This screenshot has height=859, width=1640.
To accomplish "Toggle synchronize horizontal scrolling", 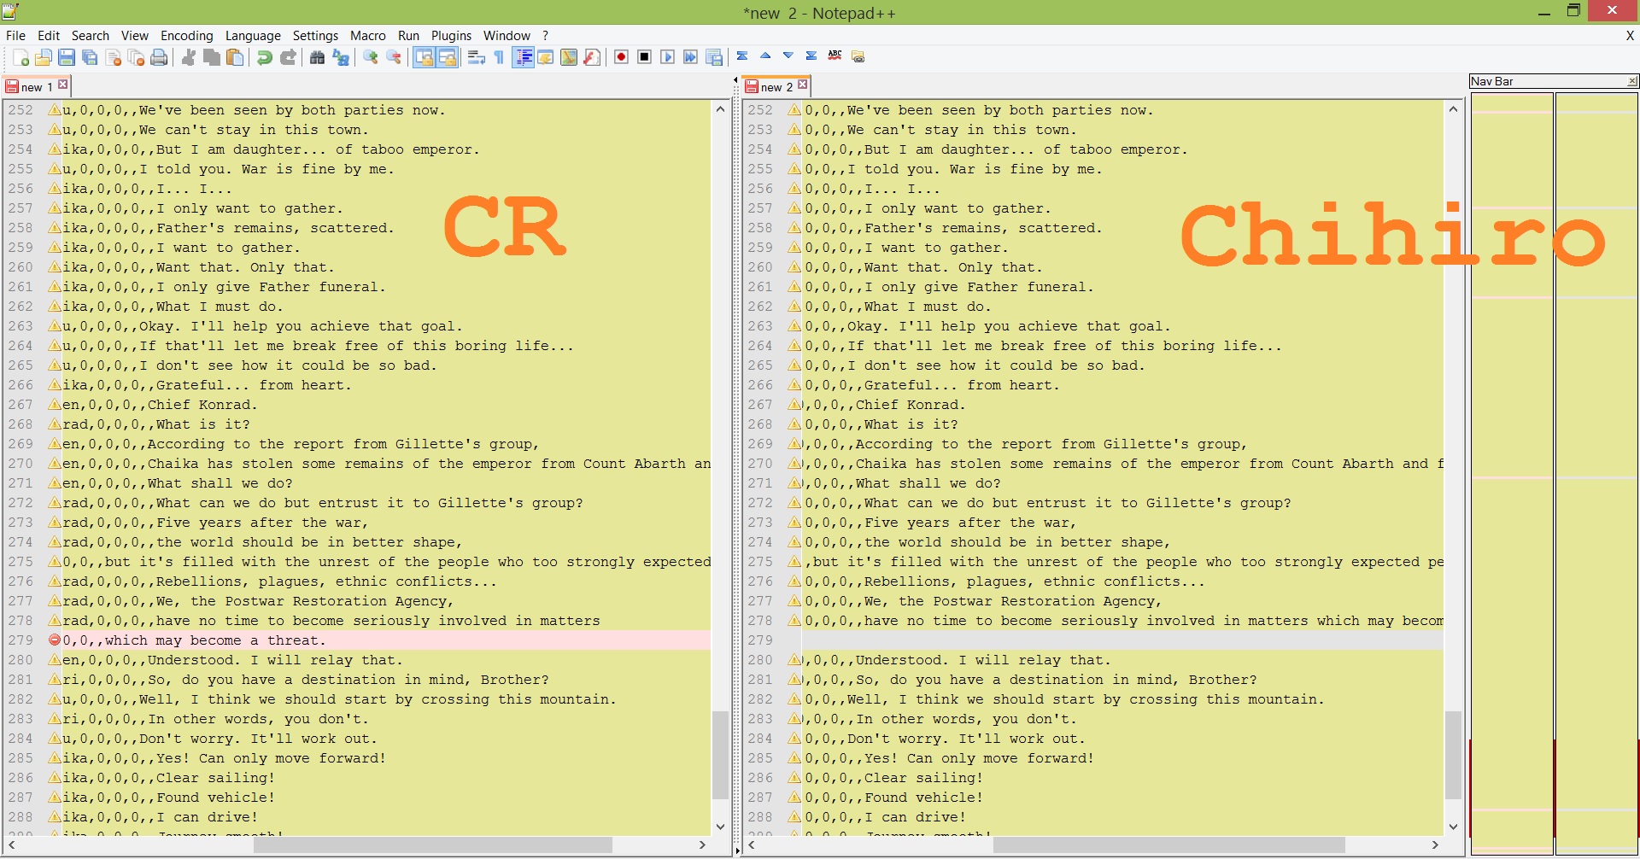I will tap(447, 57).
